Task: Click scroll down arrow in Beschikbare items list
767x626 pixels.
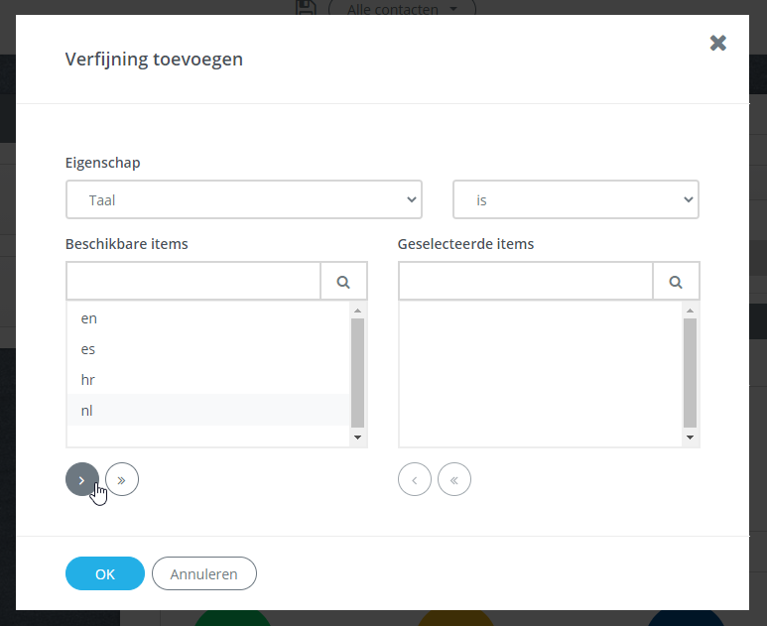Action: pyautogui.click(x=357, y=438)
